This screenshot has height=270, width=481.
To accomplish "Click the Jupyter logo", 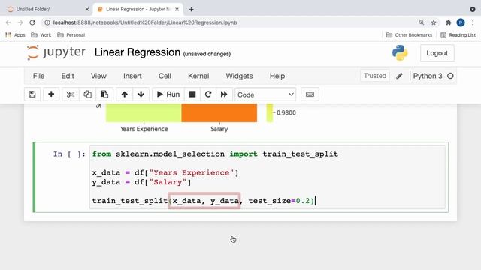I will (x=56, y=52).
